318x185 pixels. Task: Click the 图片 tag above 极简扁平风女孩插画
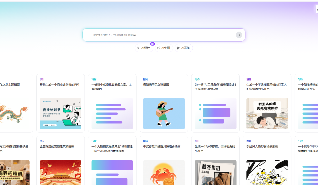click(146, 79)
